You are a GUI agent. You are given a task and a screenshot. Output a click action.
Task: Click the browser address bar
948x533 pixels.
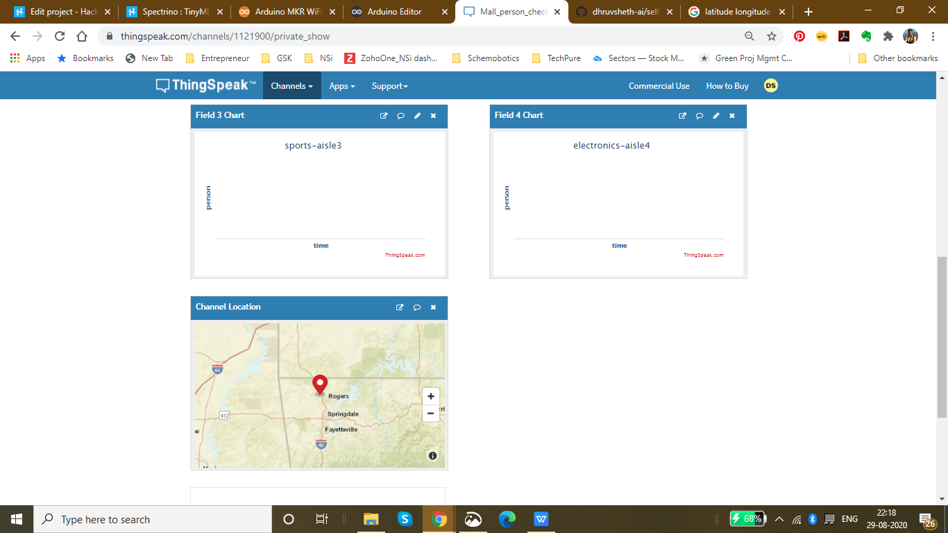[416, 36]
